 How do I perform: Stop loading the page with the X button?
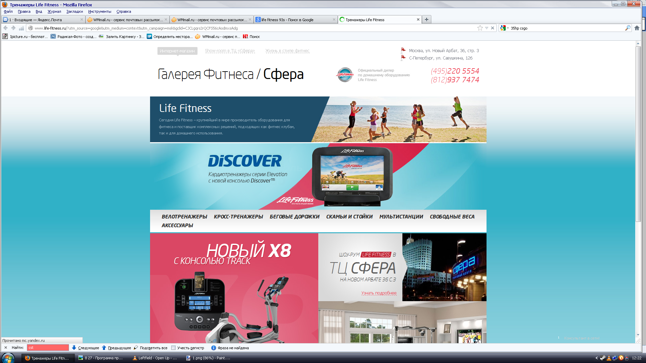493,28
